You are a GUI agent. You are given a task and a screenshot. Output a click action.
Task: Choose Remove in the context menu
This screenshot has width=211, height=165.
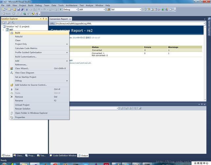click(x=39, y=97)
